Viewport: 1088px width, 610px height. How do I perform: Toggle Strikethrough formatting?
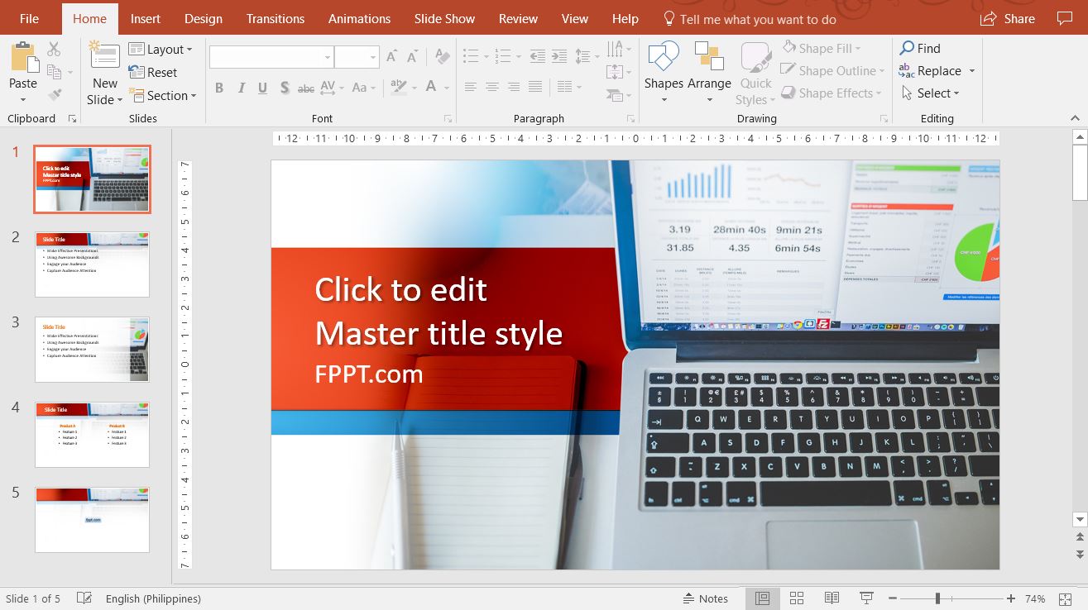point(305,88)
